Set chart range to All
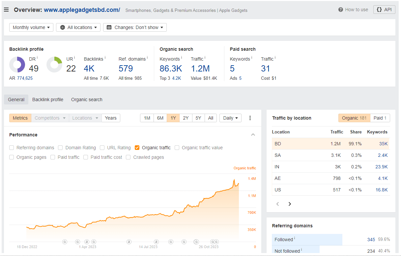 [211, 118]
